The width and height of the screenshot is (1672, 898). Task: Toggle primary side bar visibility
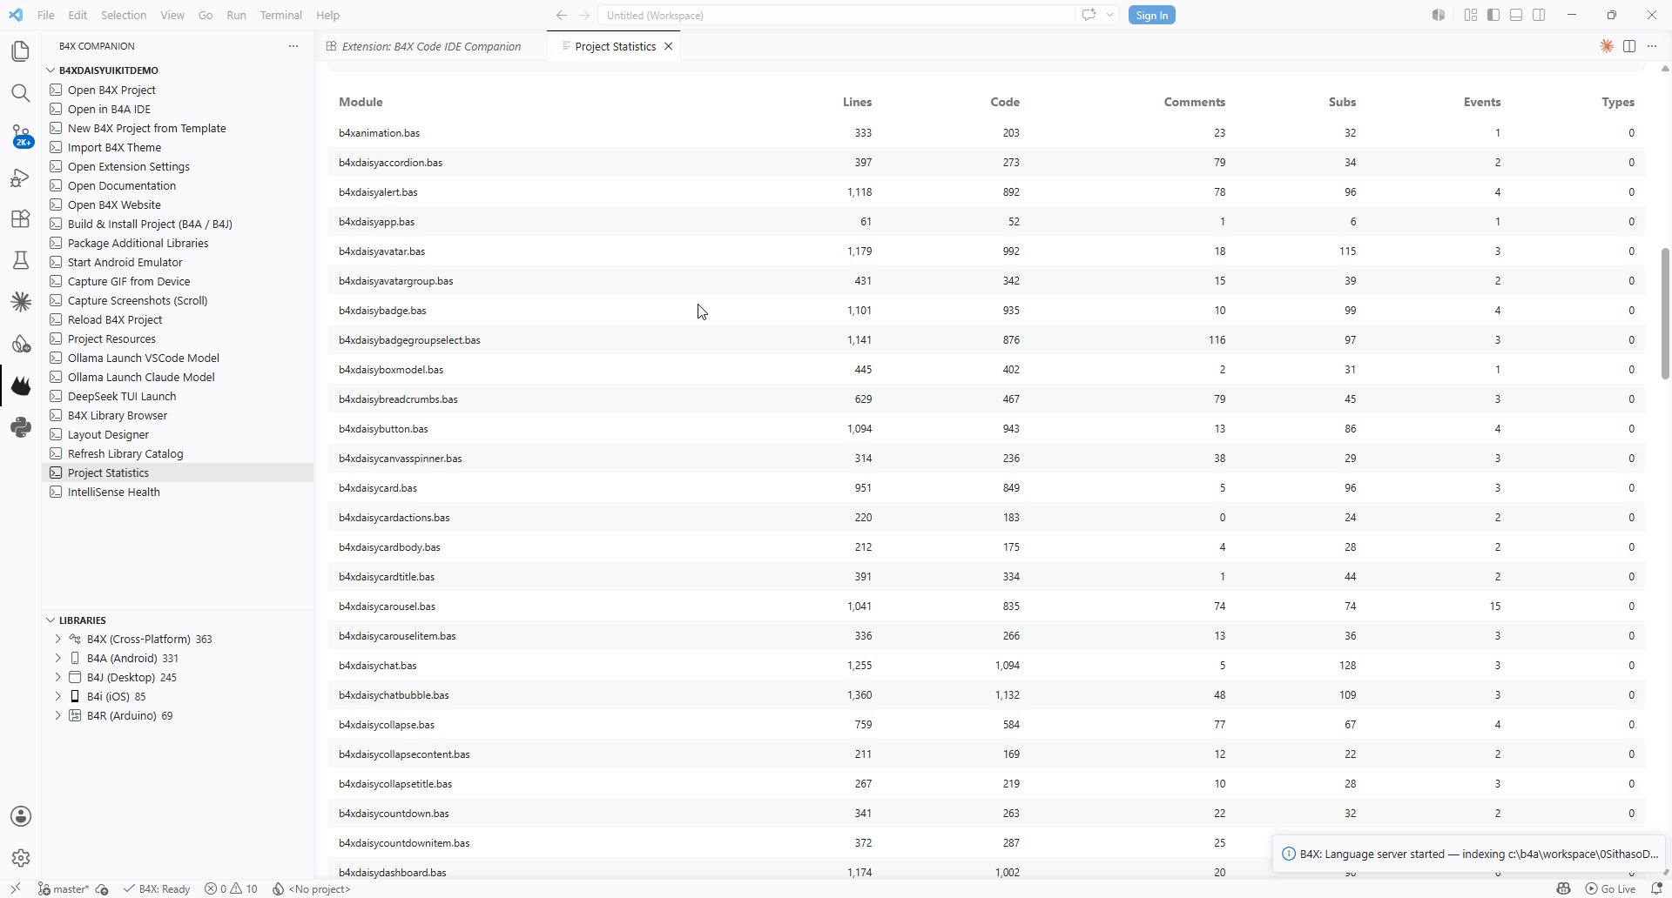pyautogui.click(x=1493, y=15)
